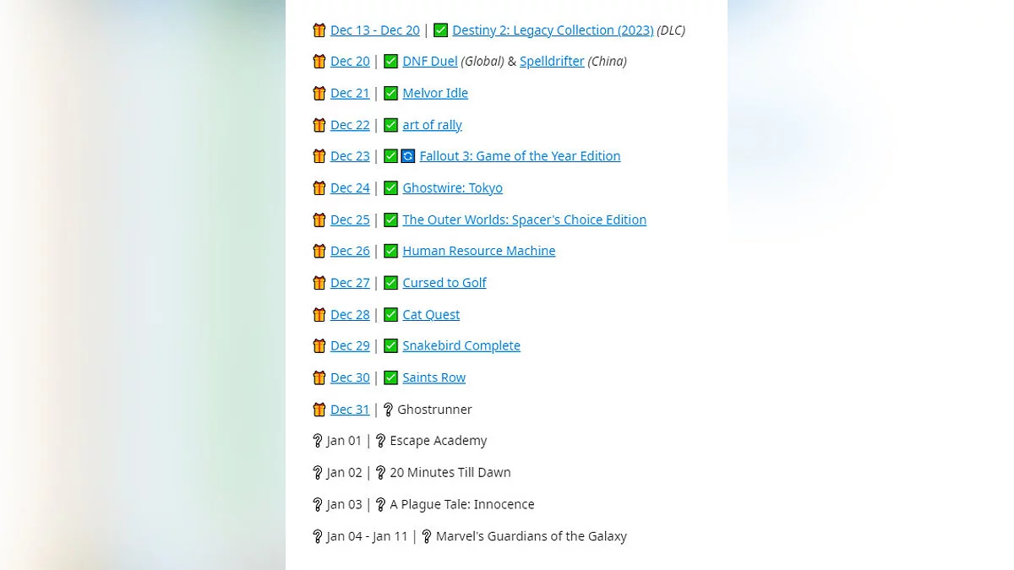Select A Plague Tale: Innocence text
Viewport: 1014px width, 570px height.
pyautogui.click(x=462, y=505)
